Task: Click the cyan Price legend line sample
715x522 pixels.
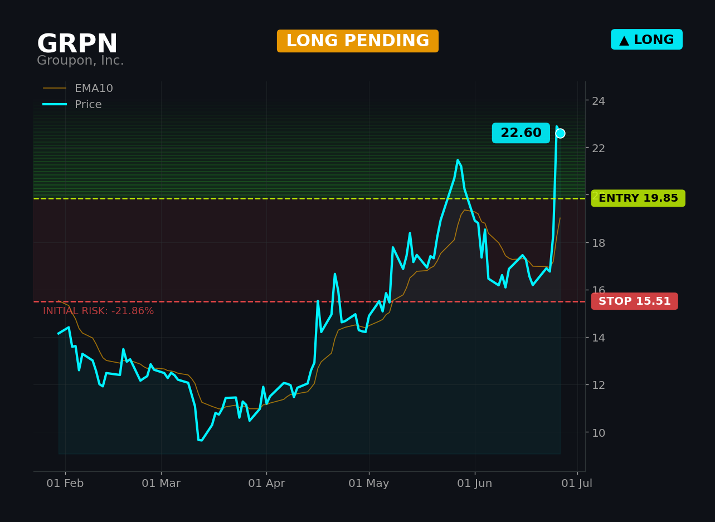Action: point(55,105)
